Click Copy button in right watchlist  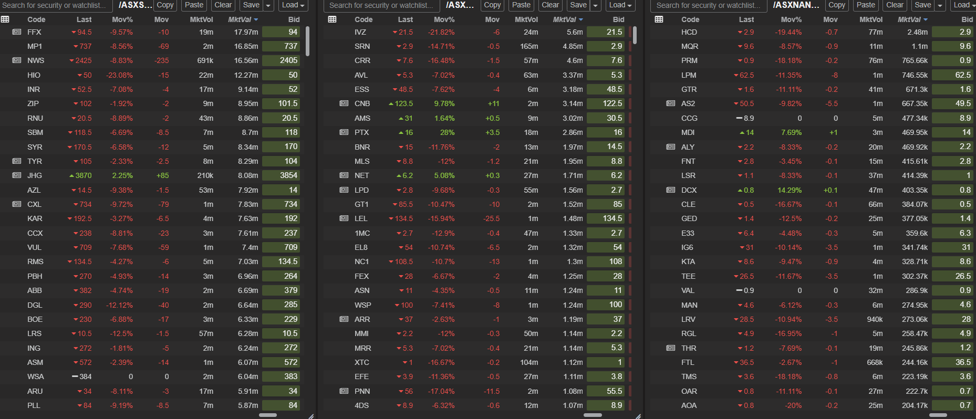837,5
